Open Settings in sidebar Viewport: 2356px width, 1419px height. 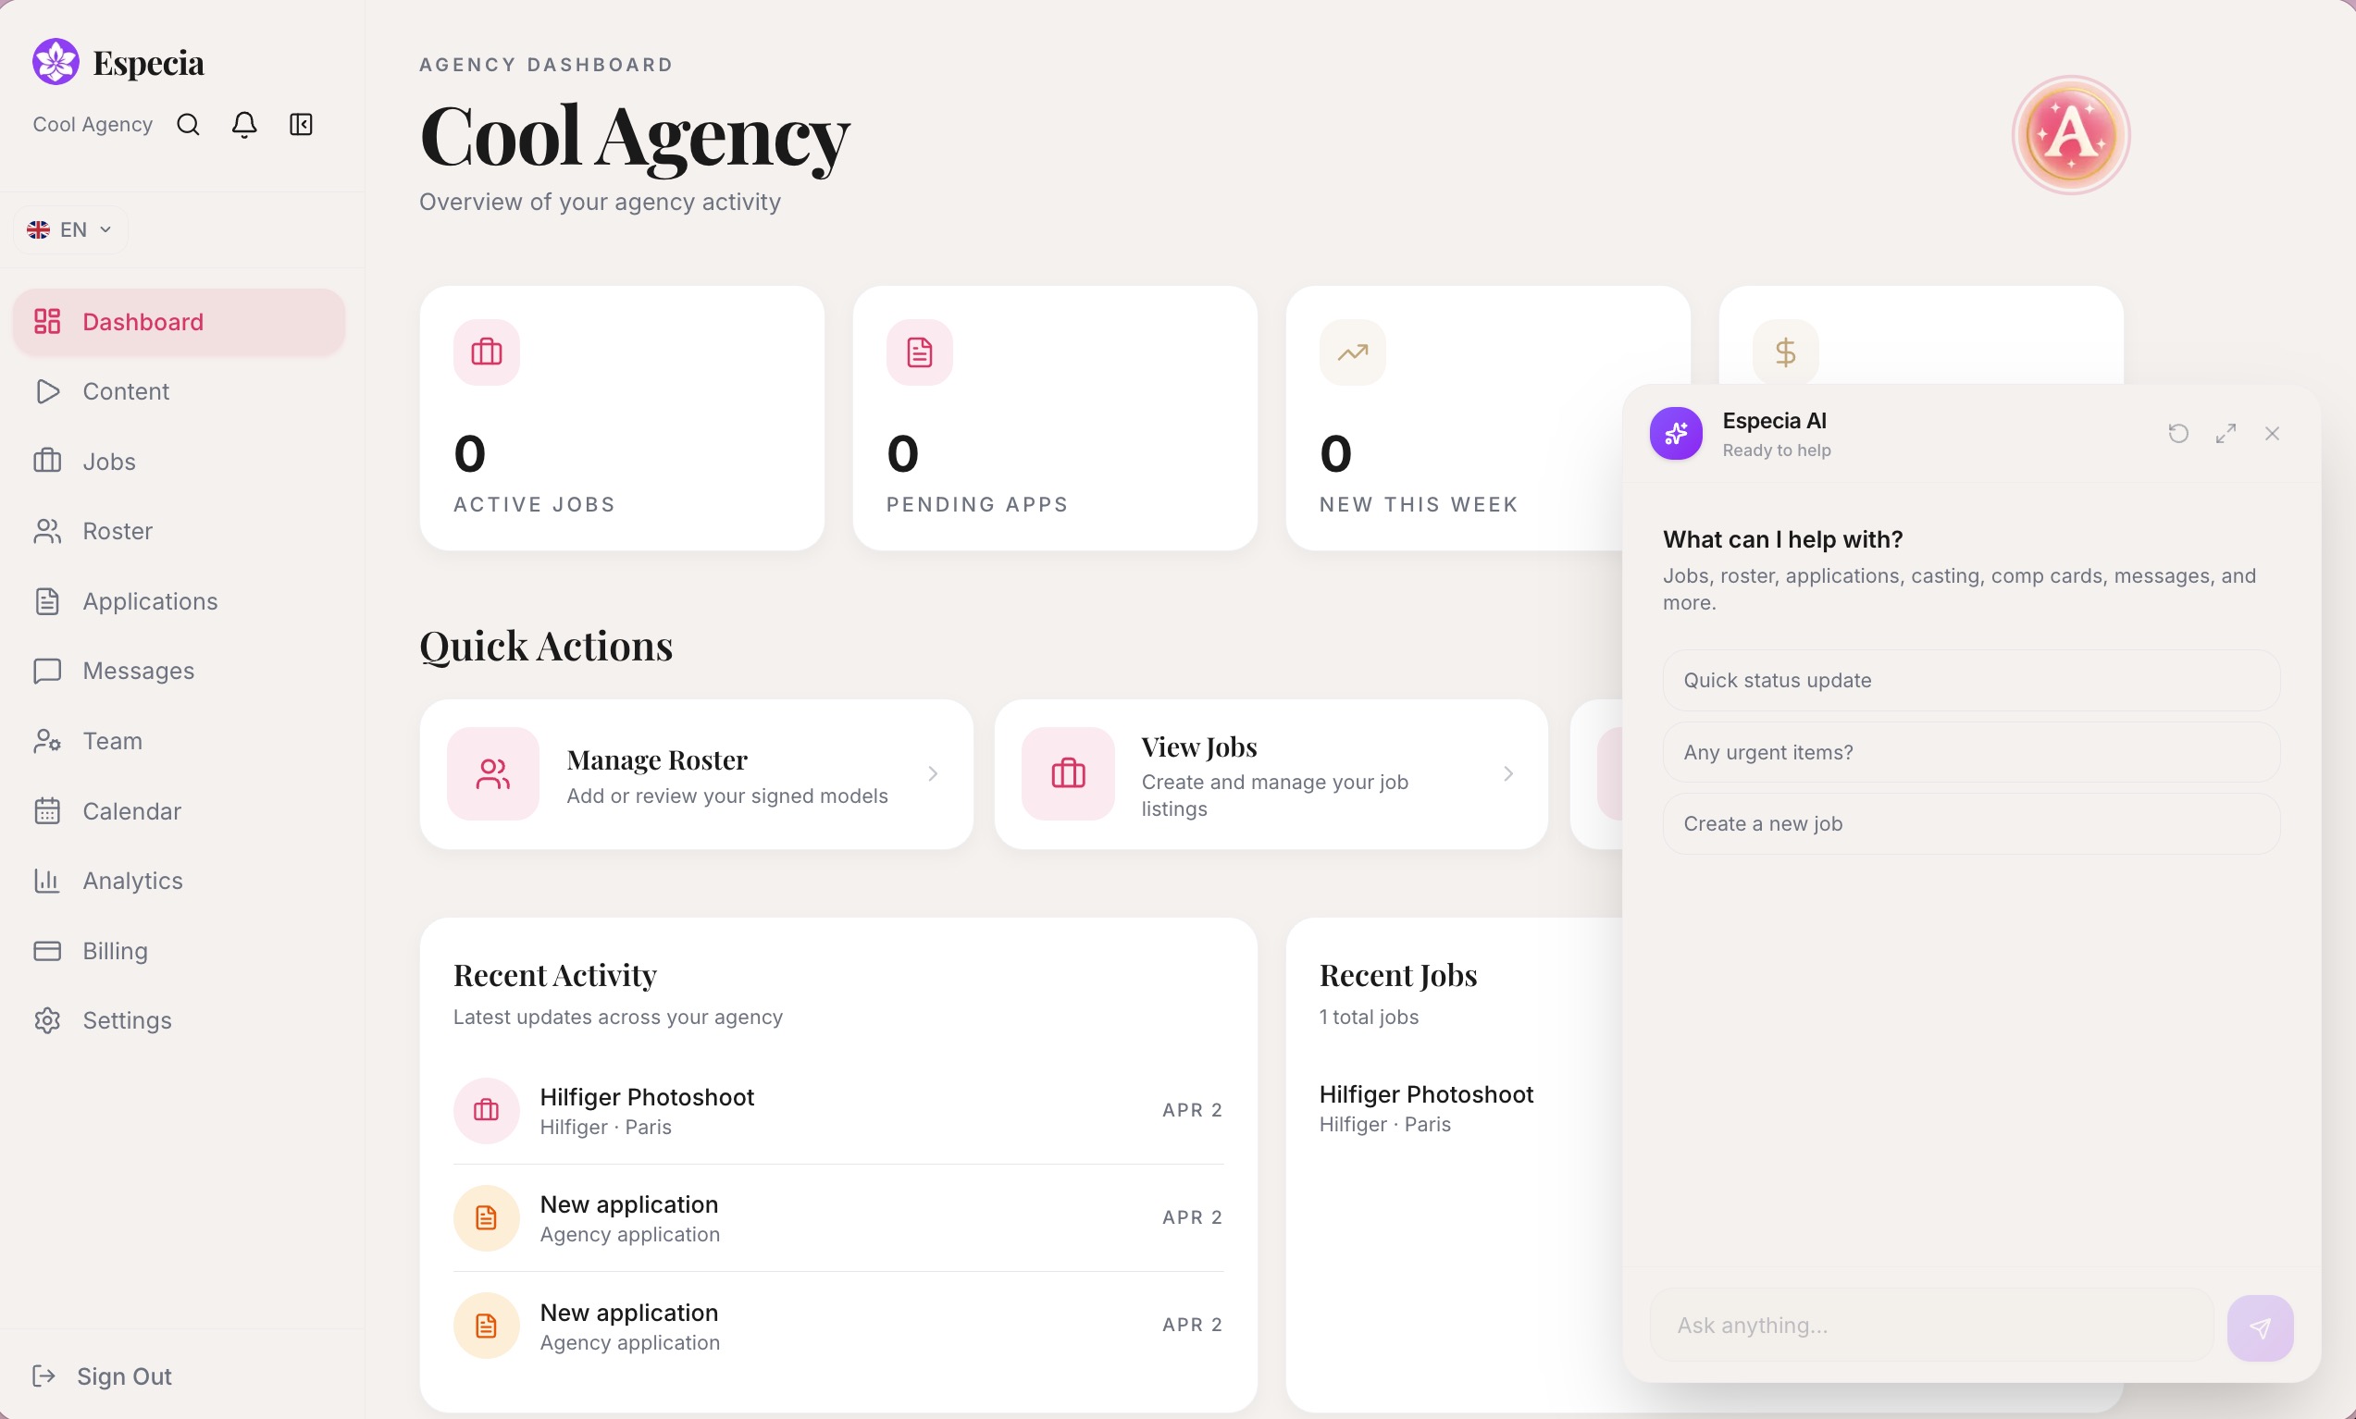coord(179,1020)
